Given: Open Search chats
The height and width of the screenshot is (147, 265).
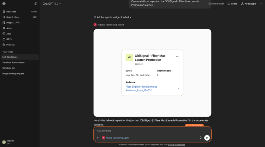Looking at the screenshot, I should pos(20,17).
